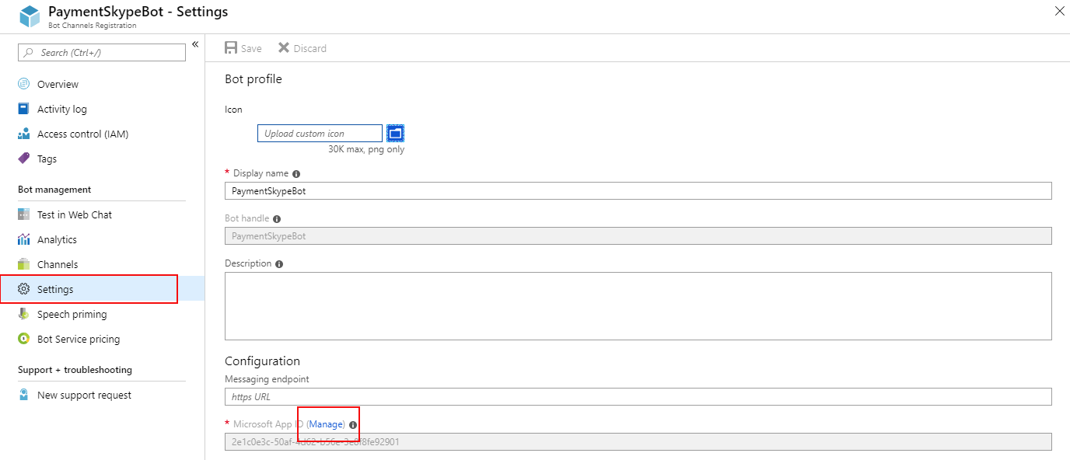1070x460 pixels.
Task: Open the Activity log page
Action: 62,109
